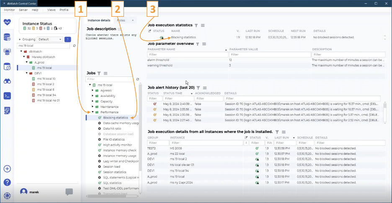Collapse the Performance job folder
Image resolution: width=392 pixels, height=203 pixels.
[x=93, y=112]
